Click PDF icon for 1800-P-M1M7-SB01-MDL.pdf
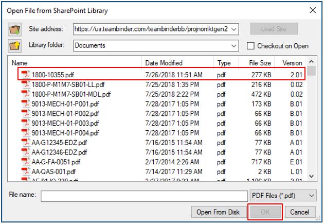The width and height of the screenshot is (324, 224). tap(26, 94)
